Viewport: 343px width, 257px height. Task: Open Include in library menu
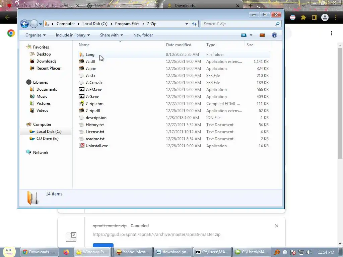[73, 35]
